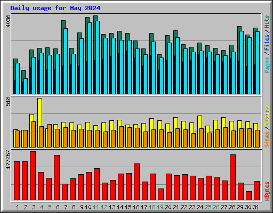Click green weekend day label 11
Image resolution: width=273 pixels, height=213 pixels.
tap(96, 207)
